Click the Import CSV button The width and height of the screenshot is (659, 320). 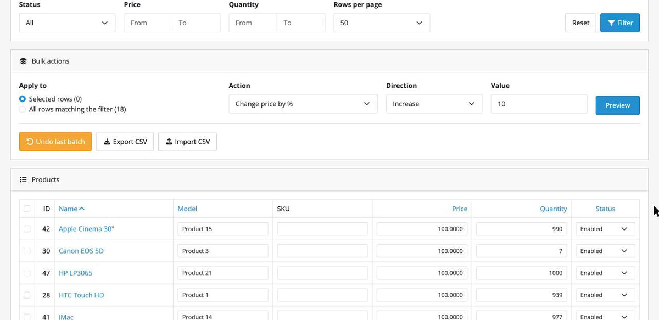pos(188,142)
